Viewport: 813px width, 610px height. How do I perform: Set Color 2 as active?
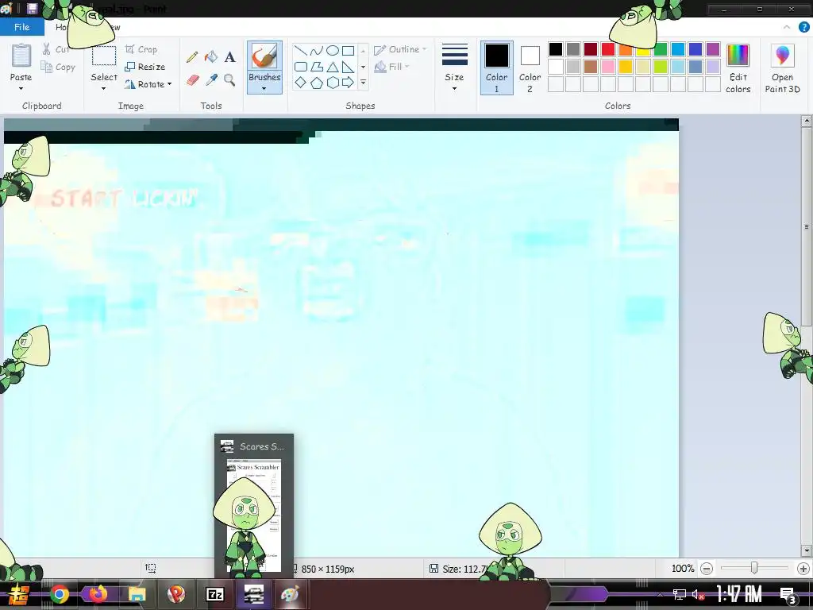click(x=530, y=68)
